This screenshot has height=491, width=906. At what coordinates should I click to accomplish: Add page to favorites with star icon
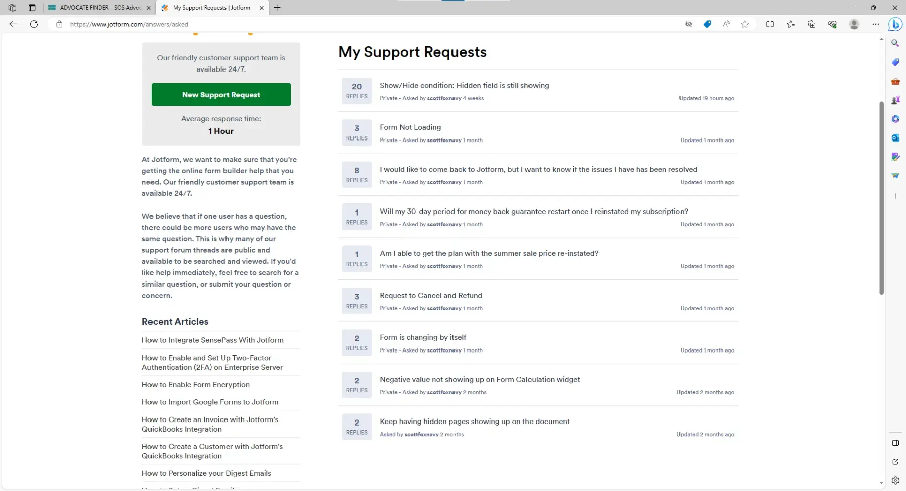point(745,24)
